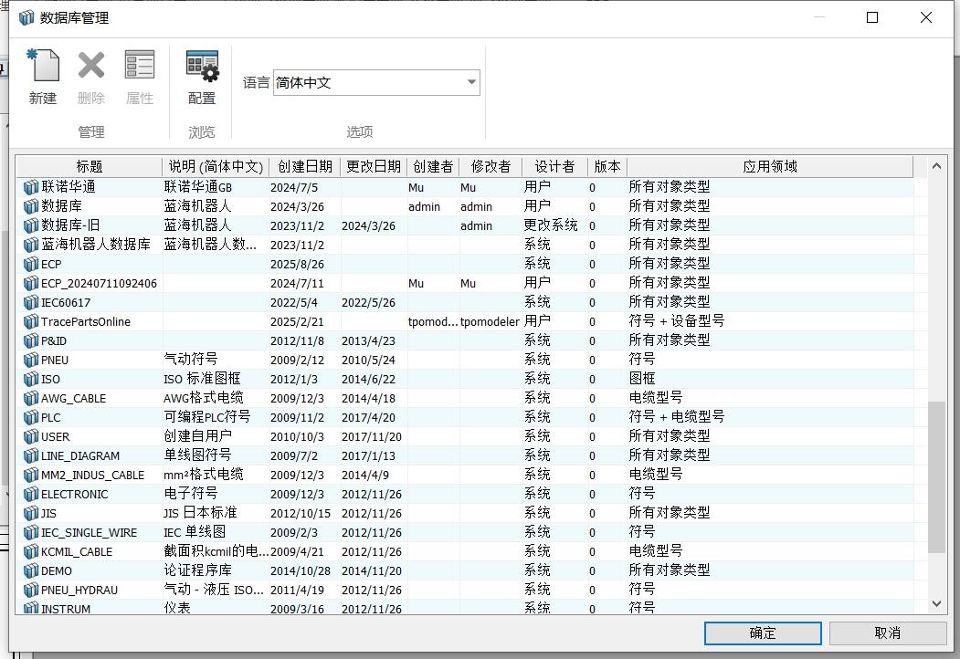This screenshot has width=960, height=659.
Task: Click scrollbar up arrow in list
Action: (x=936, y=166)
